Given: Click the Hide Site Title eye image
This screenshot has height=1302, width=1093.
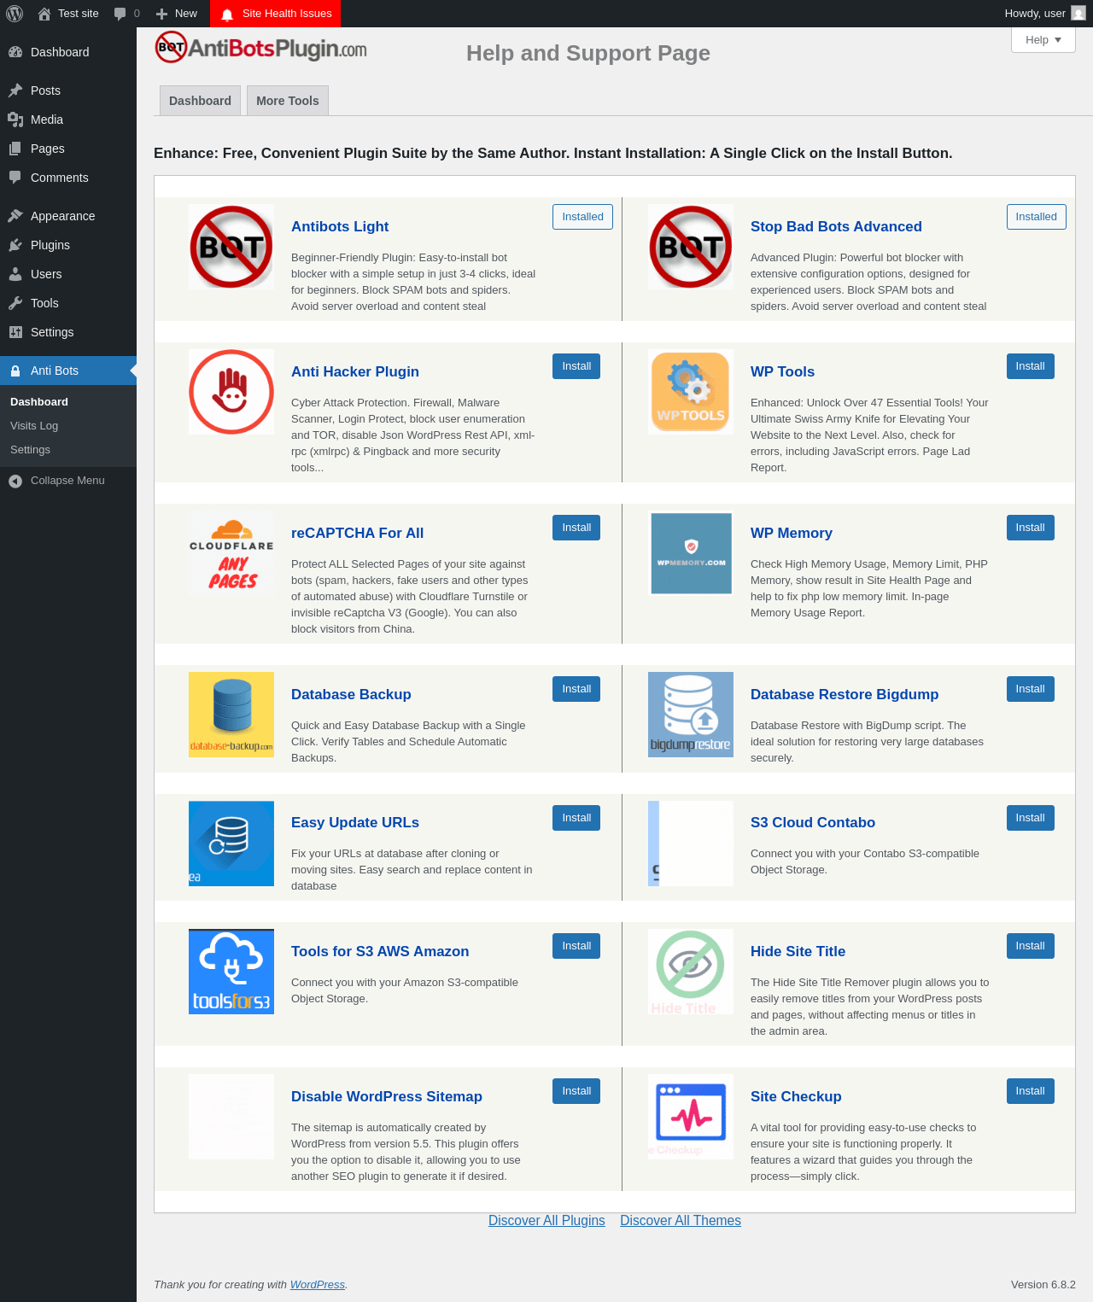Looking at the screenshot, I should [x=691, y=972].
